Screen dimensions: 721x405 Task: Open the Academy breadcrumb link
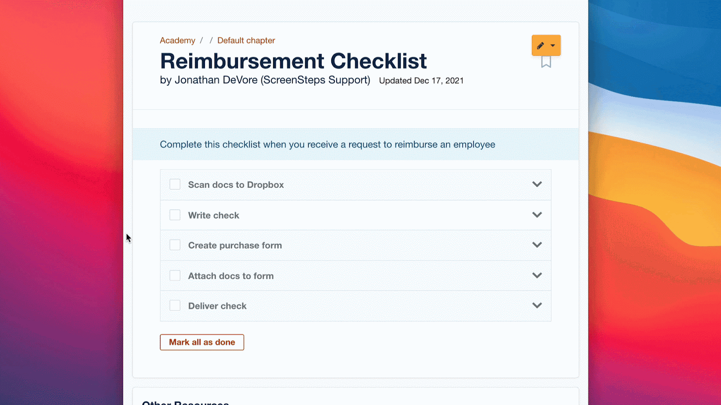178,40
